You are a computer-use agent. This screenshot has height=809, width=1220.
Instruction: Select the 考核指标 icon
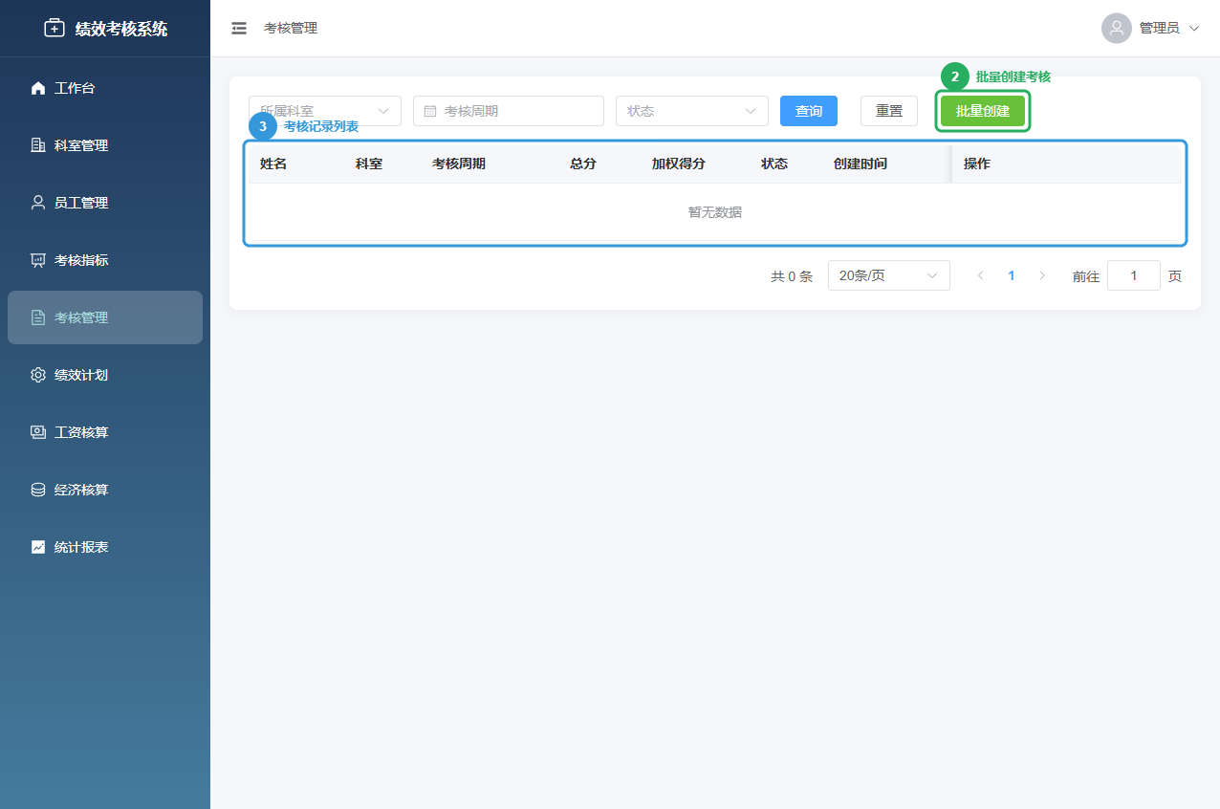37,259
